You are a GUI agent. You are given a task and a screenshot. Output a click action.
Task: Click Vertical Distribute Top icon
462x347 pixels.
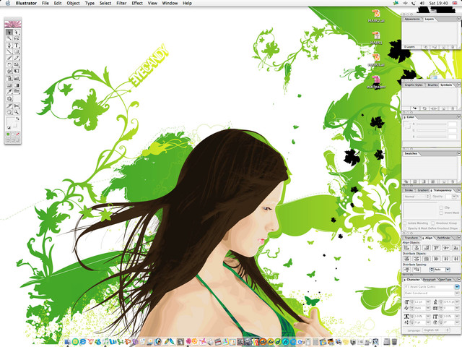coord(407,259)
